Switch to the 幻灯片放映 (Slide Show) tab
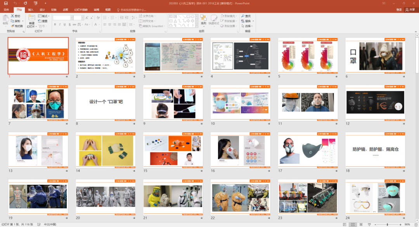This screenshot has height=227, width=419. 81,10
